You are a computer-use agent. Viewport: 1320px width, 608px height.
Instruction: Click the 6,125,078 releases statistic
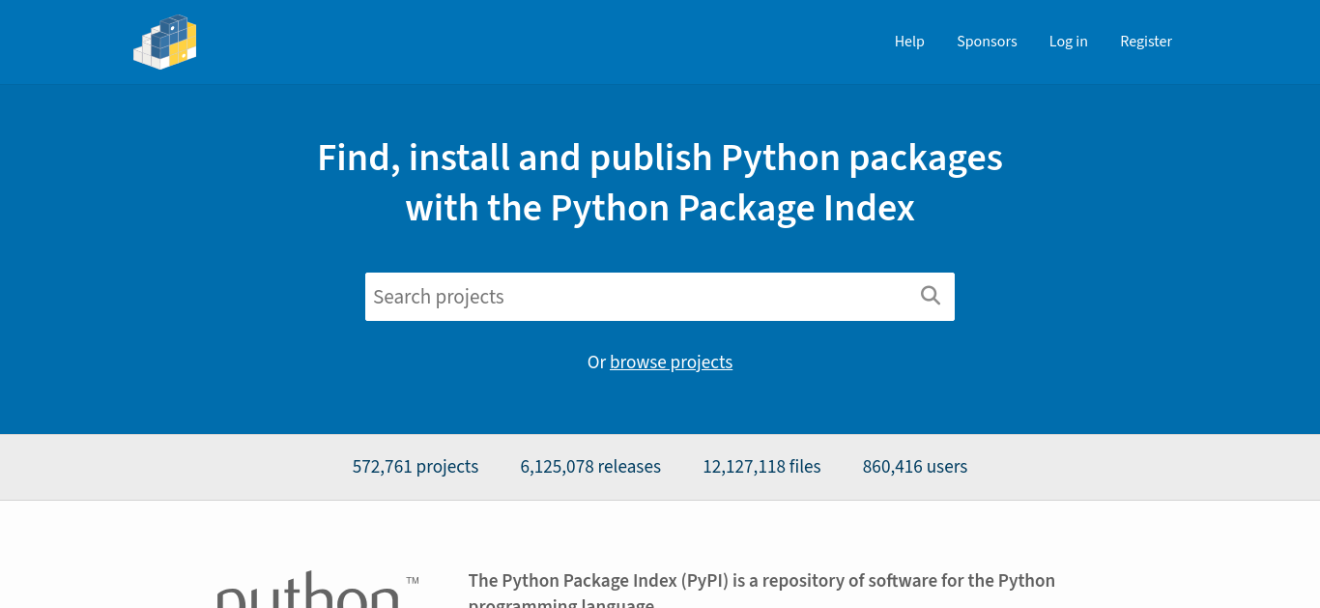(x=590, y=467)
